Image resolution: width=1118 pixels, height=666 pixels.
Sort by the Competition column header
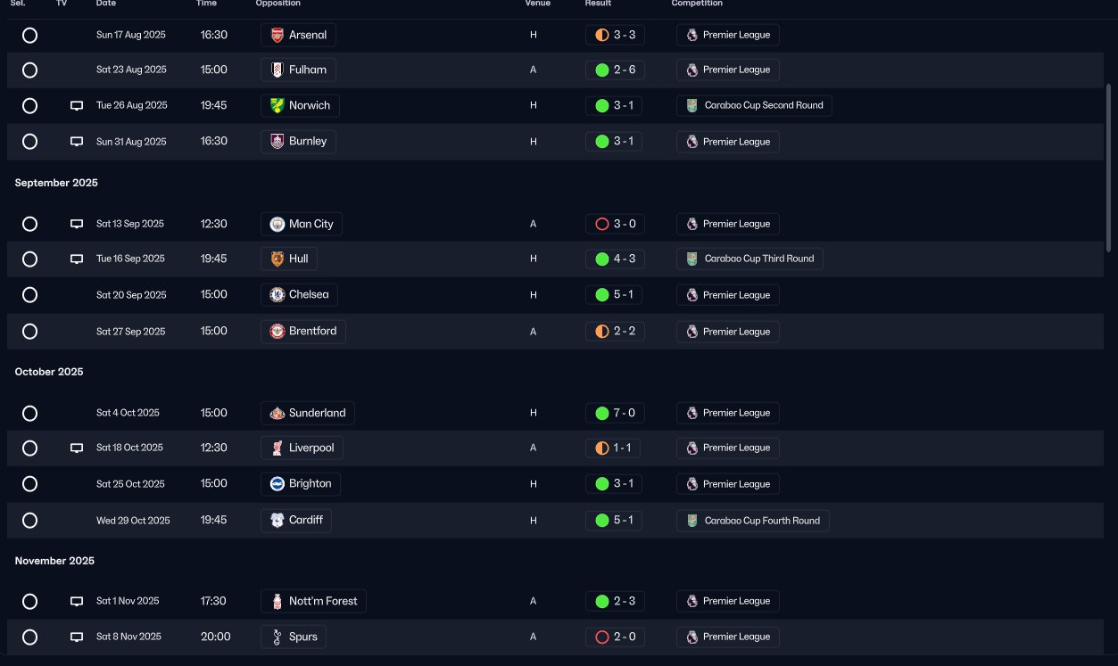pos(697,4)
